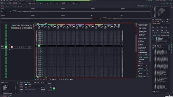Toggle the Vel keyboard velocity button

point(64,3)
